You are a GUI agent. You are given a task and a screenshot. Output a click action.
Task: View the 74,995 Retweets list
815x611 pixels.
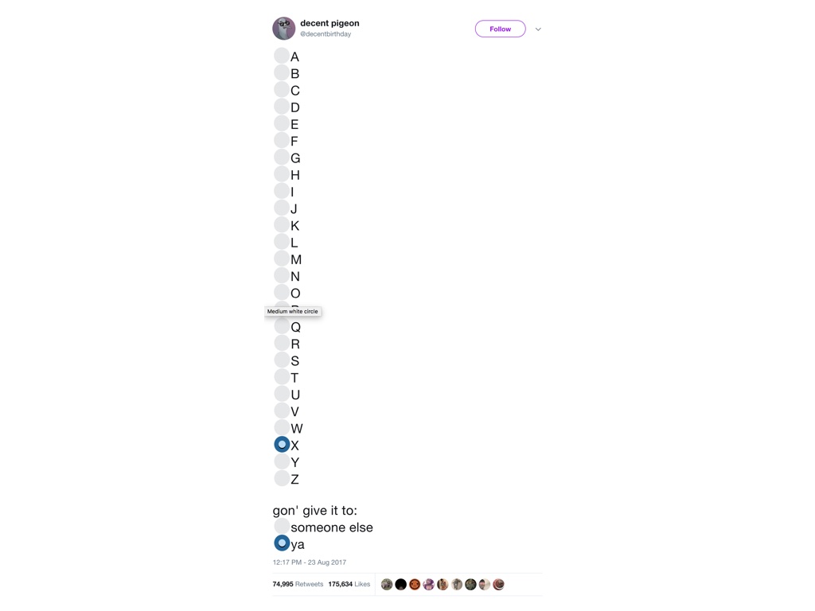pyautogui.click(x=298, y=584)
